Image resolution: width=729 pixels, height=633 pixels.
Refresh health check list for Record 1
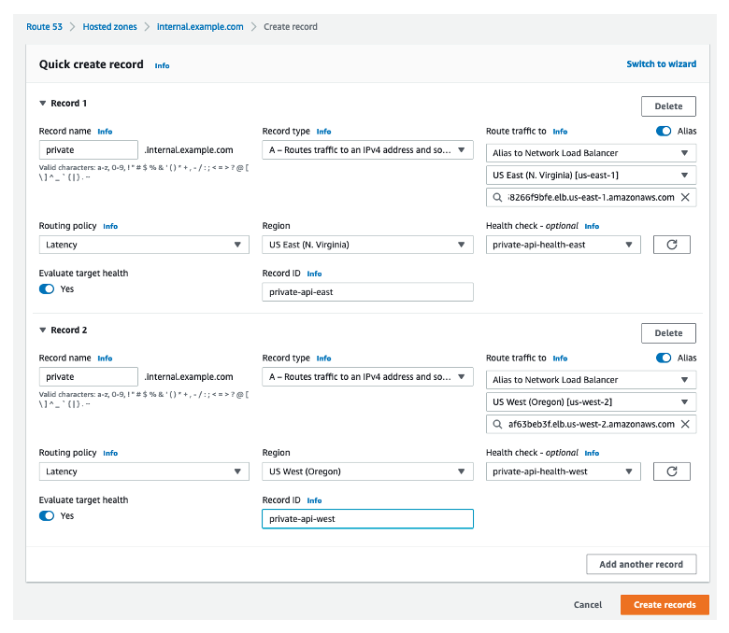(x=670, y=245)
